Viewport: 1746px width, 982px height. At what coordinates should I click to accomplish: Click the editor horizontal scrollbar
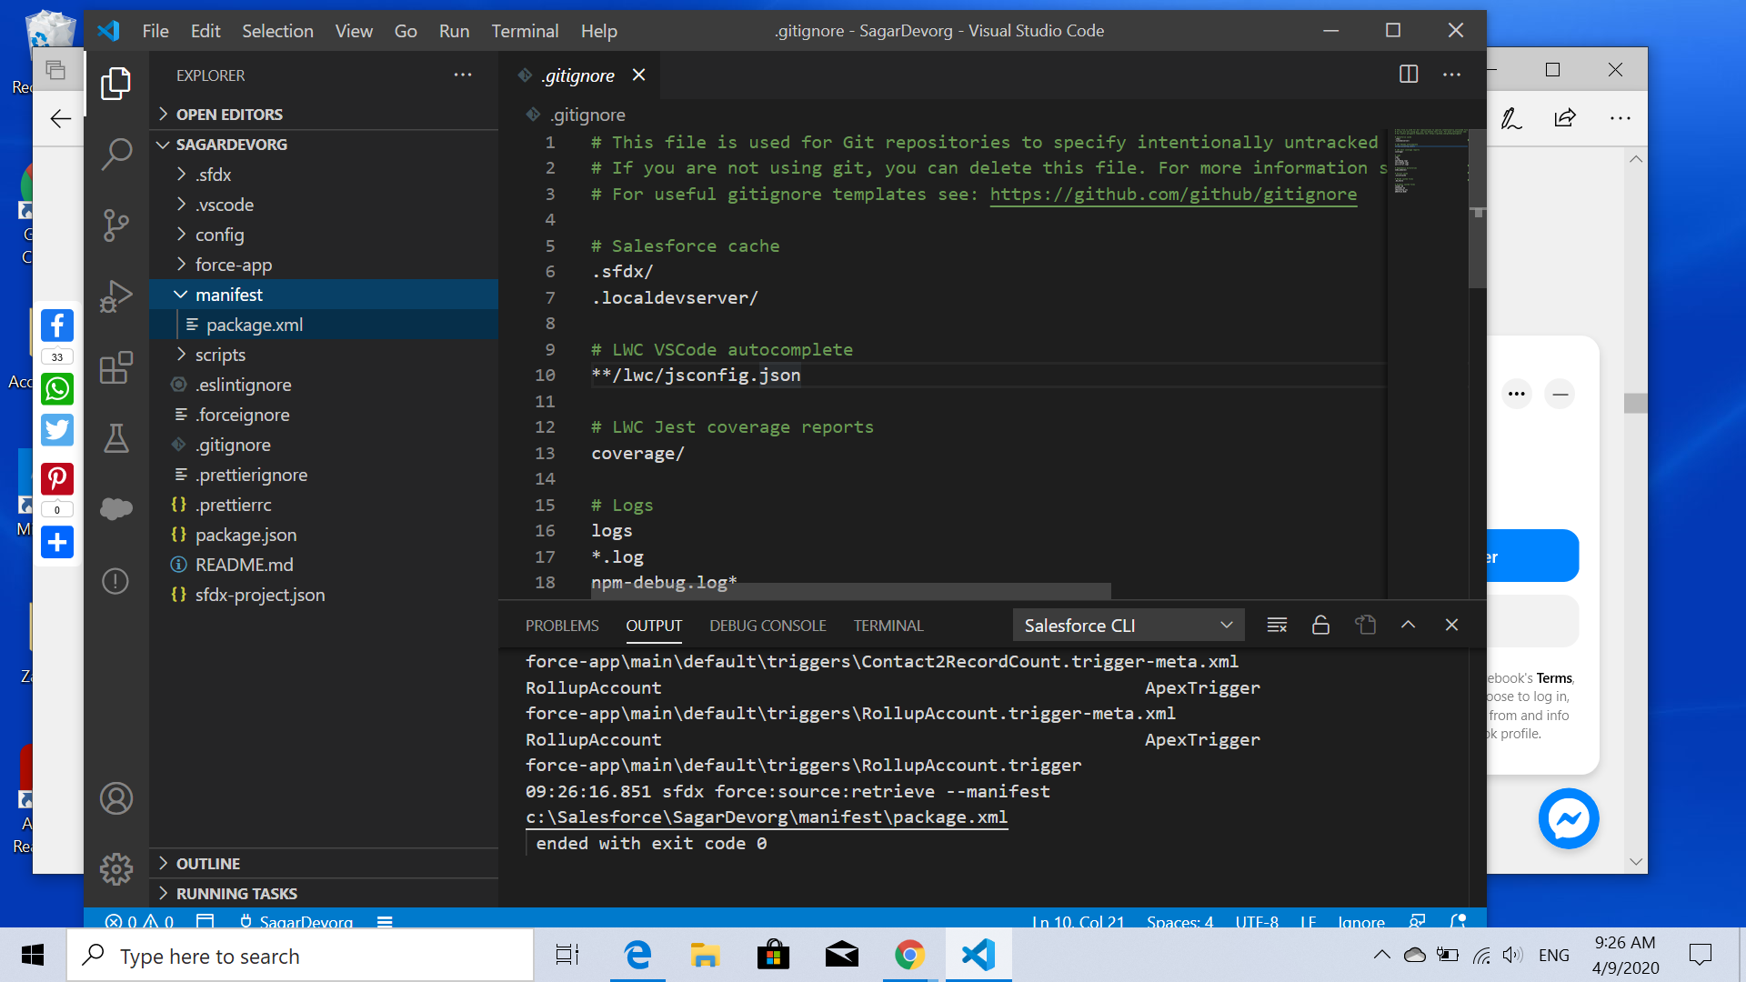point(851,591)
